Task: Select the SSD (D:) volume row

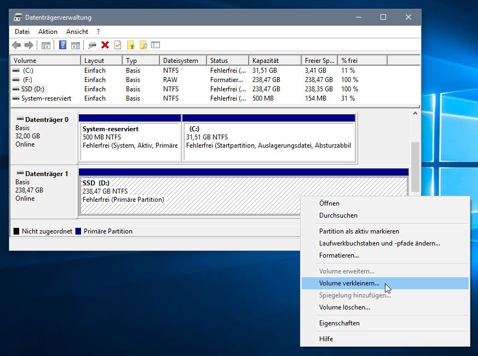Action: coord(215,89)
